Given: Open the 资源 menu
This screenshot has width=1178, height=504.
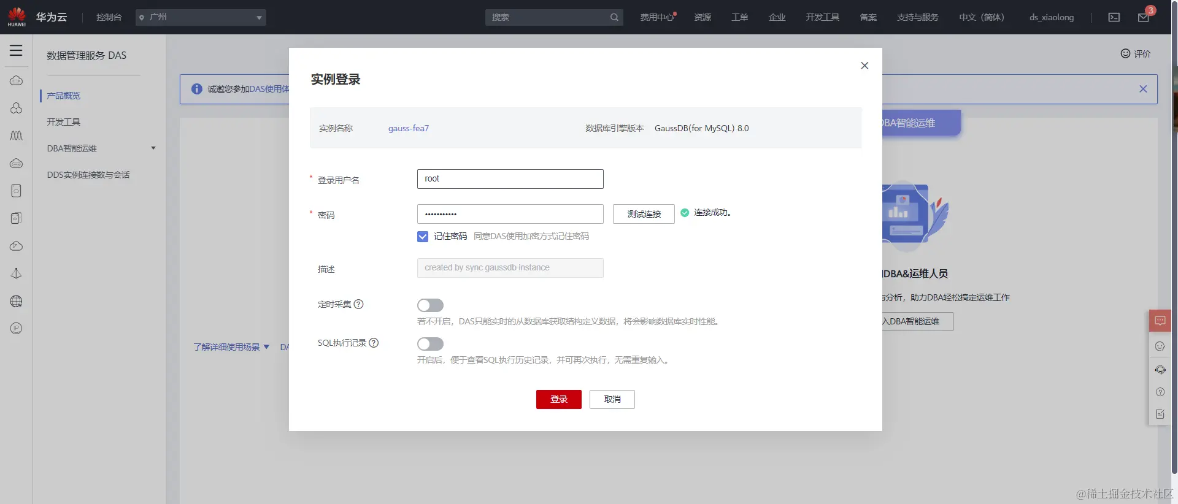Looking at the screenshot, I should (x=703, y=17).
